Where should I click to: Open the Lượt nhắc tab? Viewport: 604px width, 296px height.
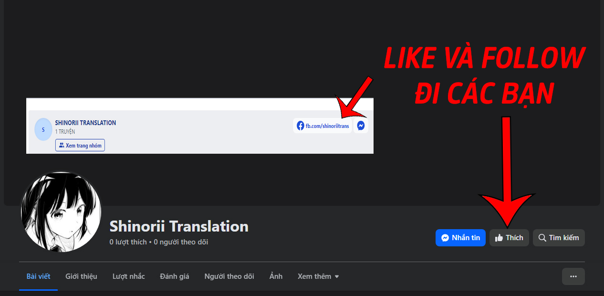pos(129,276)
